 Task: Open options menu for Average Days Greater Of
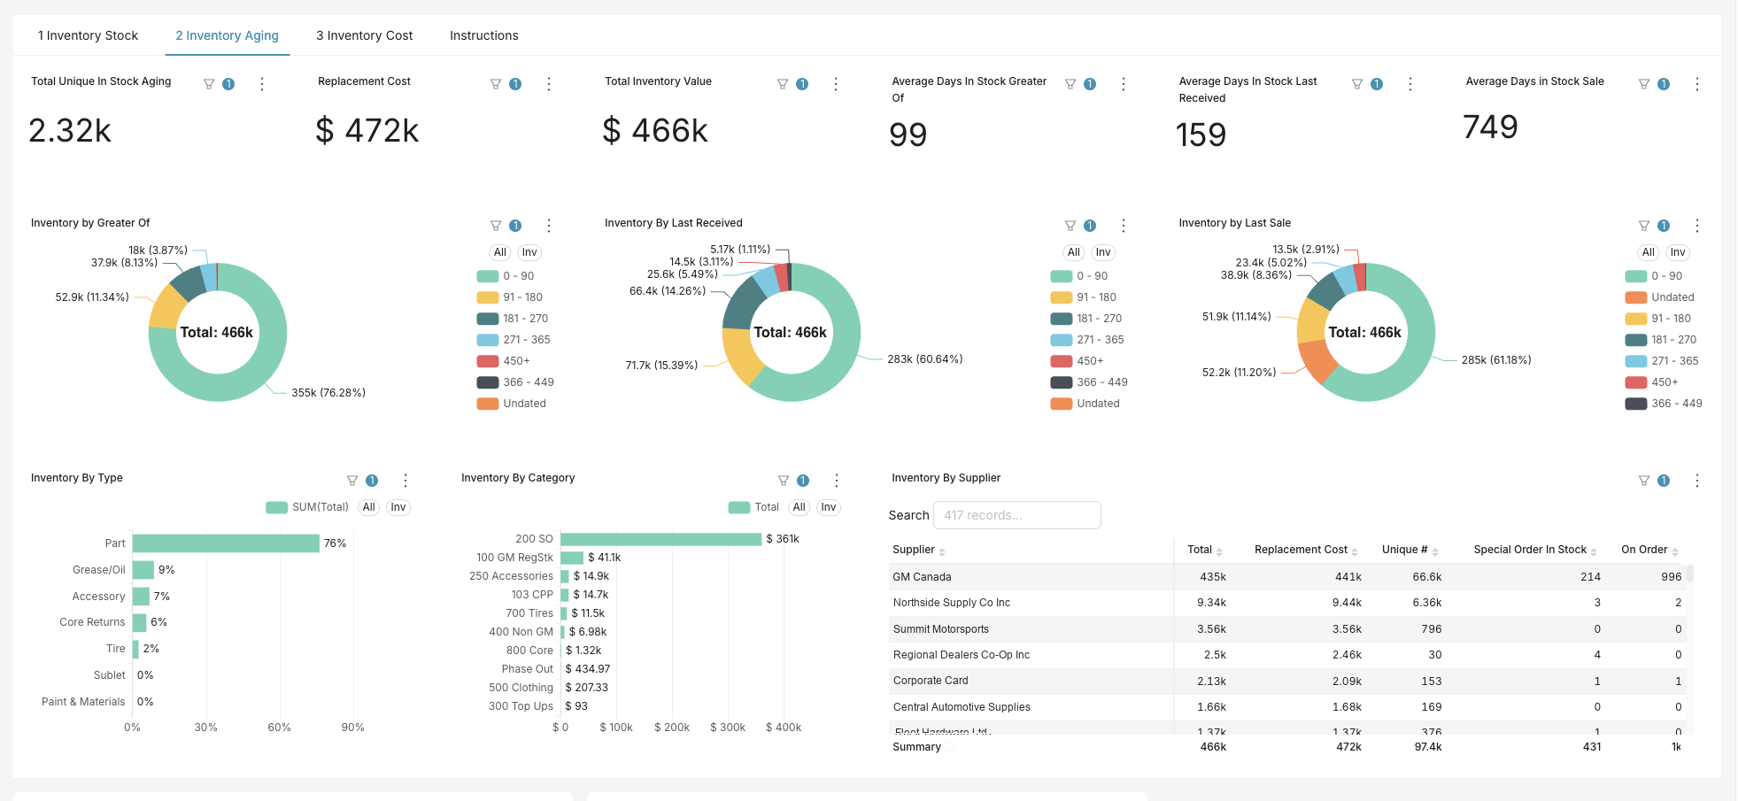1124,84
